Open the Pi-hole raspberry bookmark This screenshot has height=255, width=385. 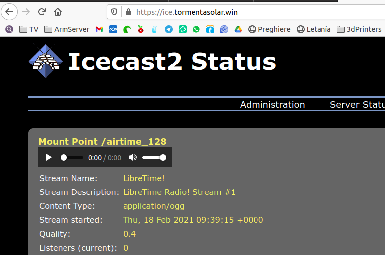tap(141, 29)
